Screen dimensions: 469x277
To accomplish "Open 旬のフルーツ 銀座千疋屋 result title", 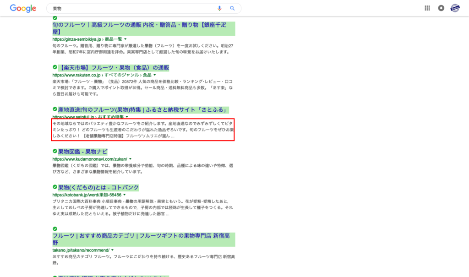I will pos(143,28).
